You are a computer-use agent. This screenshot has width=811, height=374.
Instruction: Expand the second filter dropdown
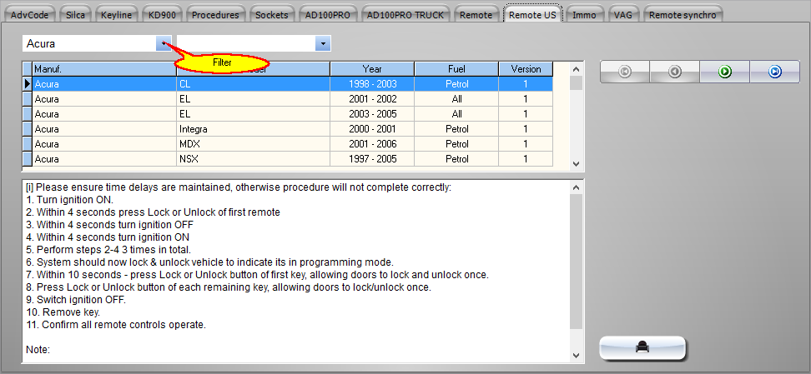(322, 43)
